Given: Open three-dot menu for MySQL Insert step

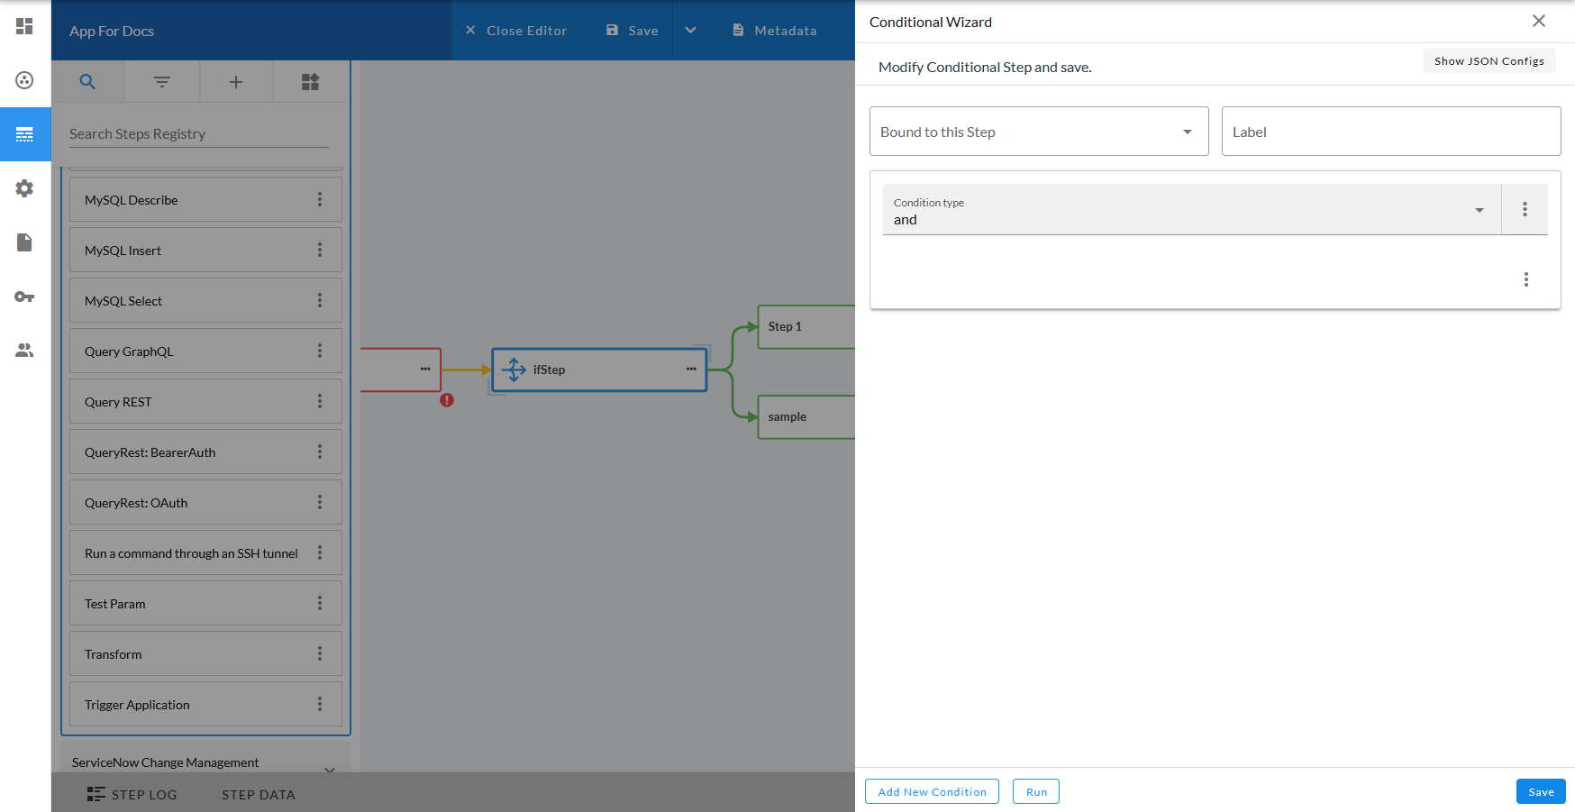Looking at the screenshot, I should [319, 250].
